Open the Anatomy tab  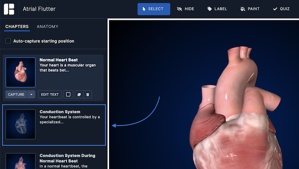[47, 27]
